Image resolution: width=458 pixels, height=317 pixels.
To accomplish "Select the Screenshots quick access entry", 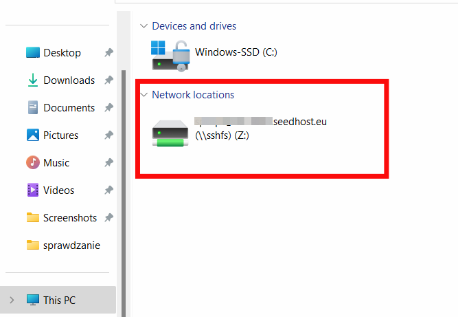I will [70, 218].
